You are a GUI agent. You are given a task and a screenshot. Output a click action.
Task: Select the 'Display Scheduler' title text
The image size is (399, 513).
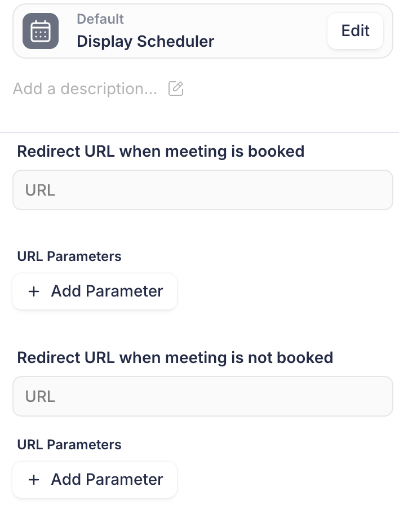coord(145,42)
